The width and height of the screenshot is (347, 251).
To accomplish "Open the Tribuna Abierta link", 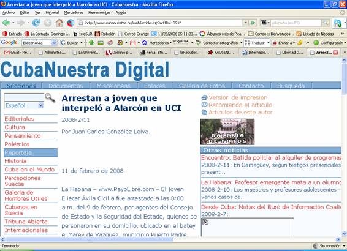I will click(26, 222).
